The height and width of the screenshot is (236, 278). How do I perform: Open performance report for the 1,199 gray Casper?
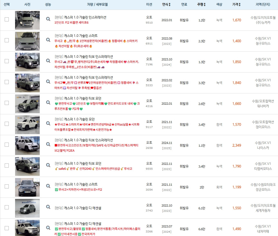tap(48, 186)
